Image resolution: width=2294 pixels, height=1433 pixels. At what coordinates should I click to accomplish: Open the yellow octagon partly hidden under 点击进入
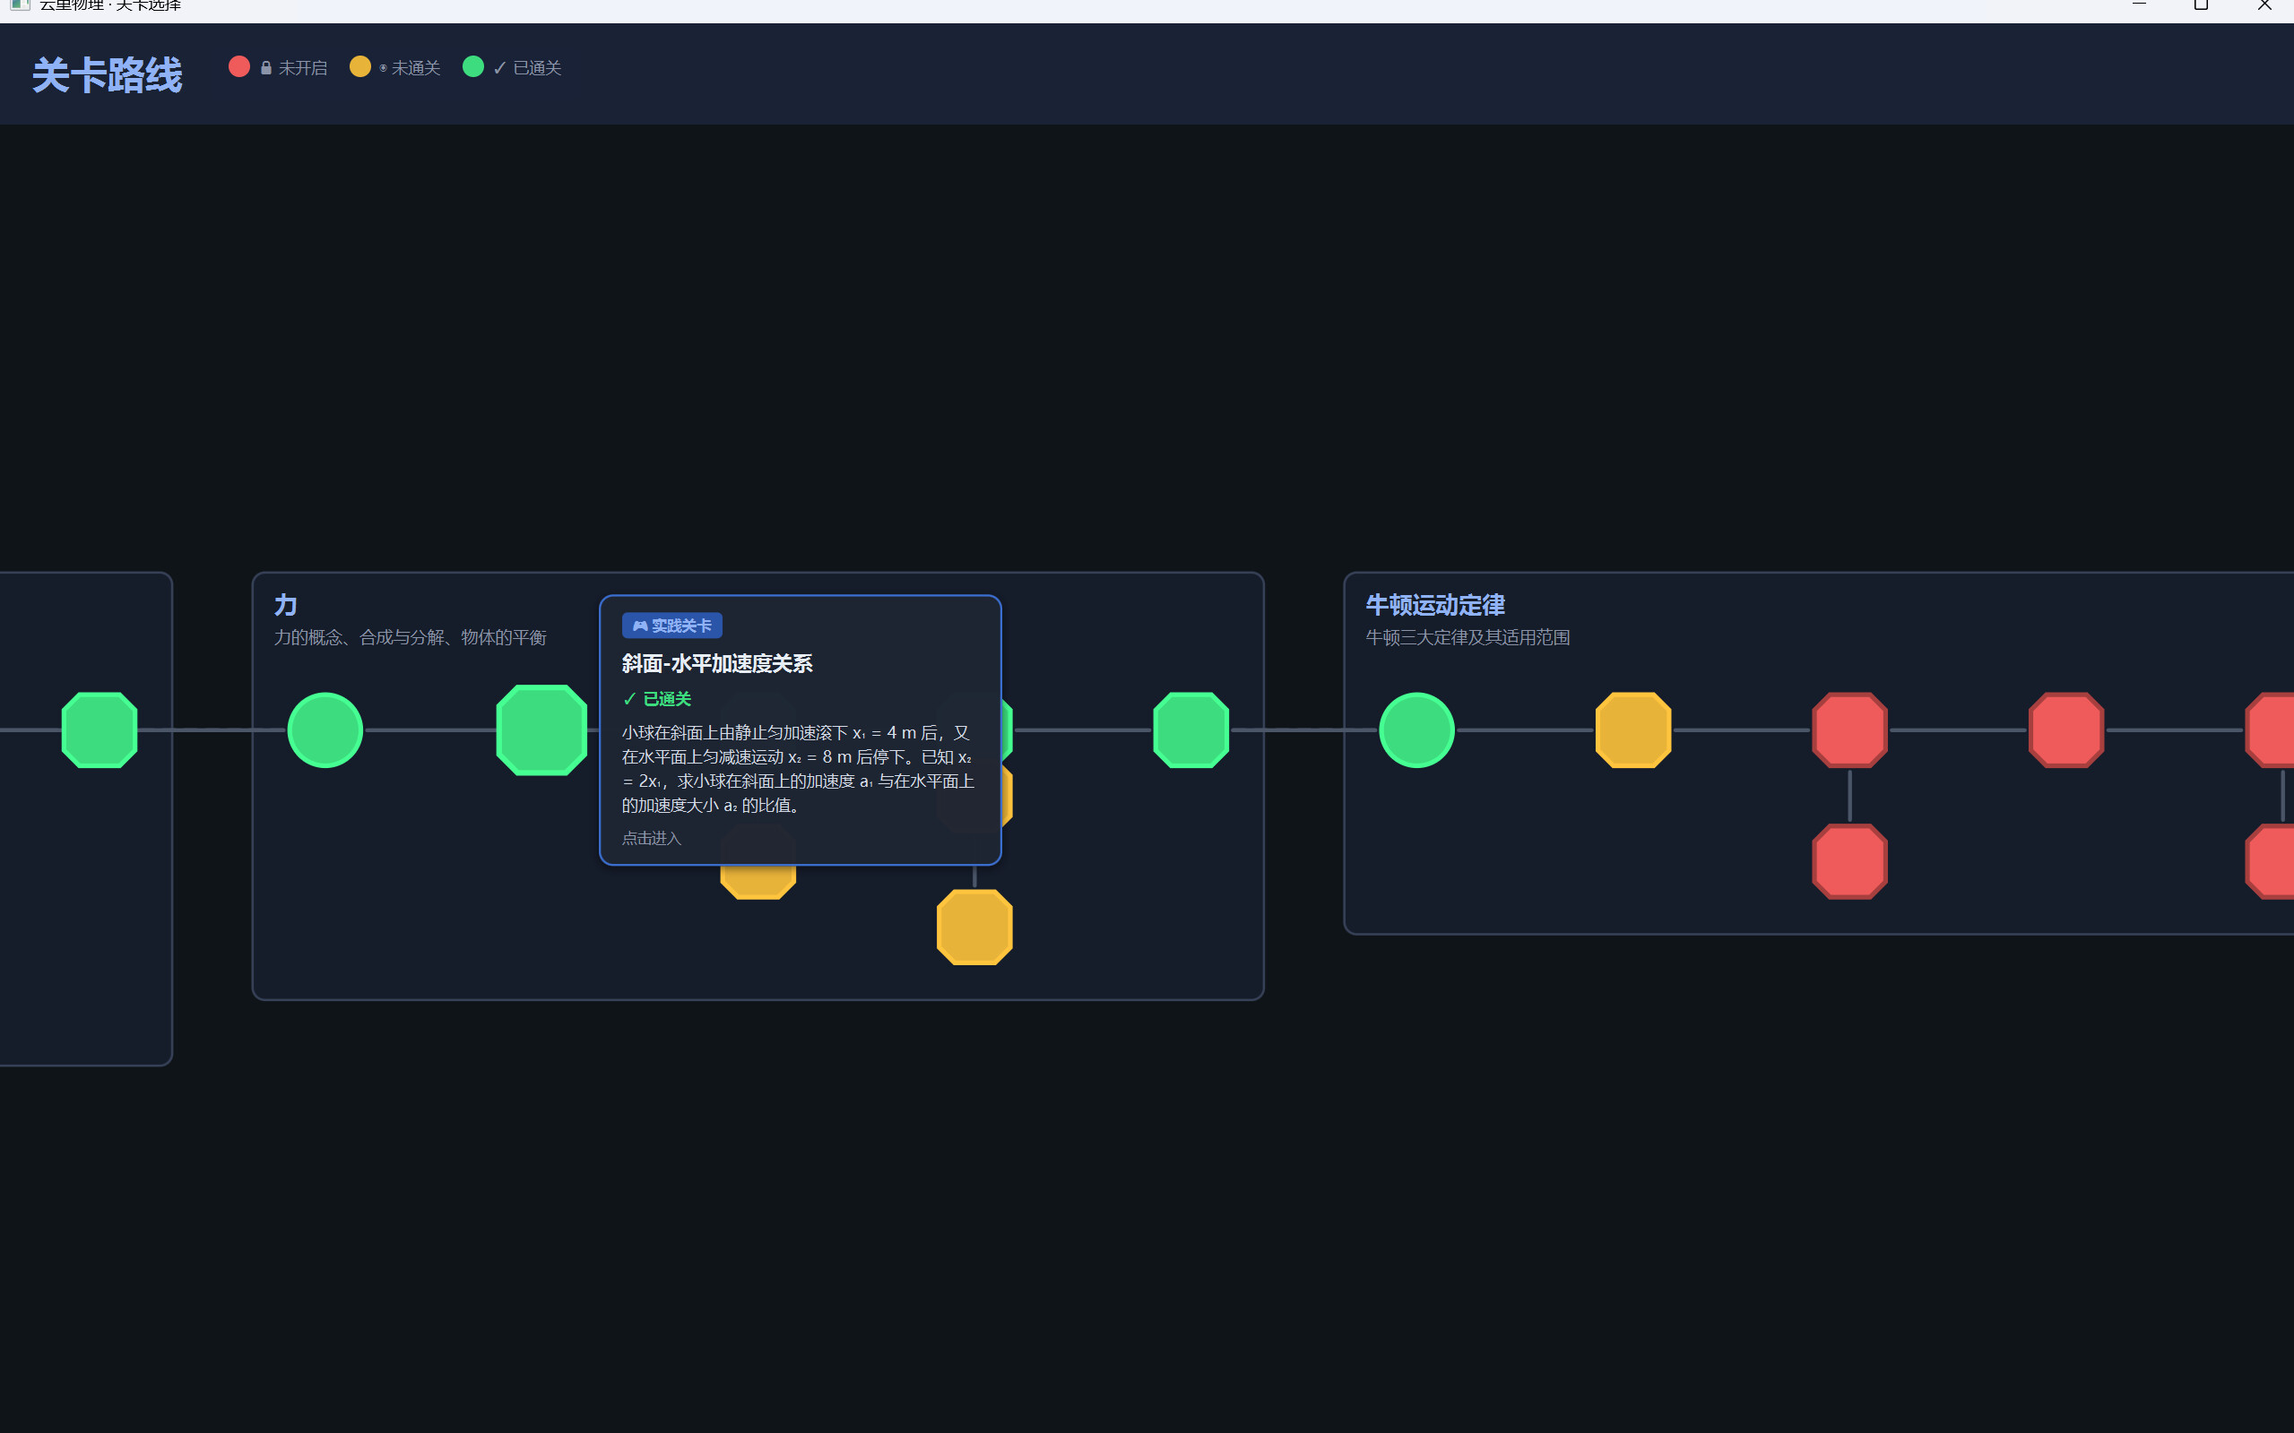(758, 883)
